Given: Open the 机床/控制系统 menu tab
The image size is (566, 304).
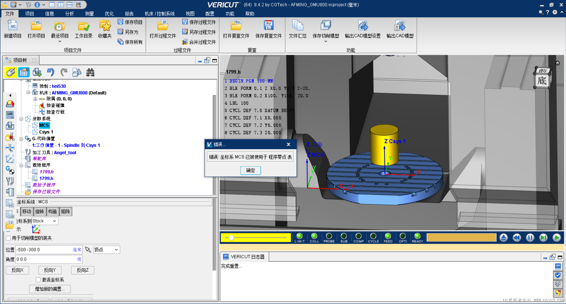Looking at the screenshot, I should (x=160, y=14).
